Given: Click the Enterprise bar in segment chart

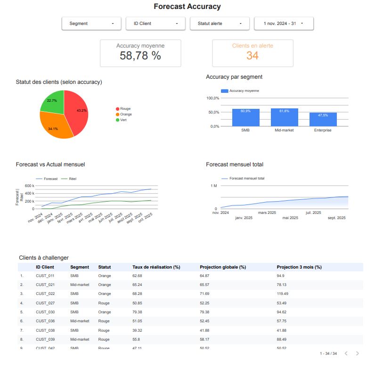Looking at the screenshot, I should 323,119.
